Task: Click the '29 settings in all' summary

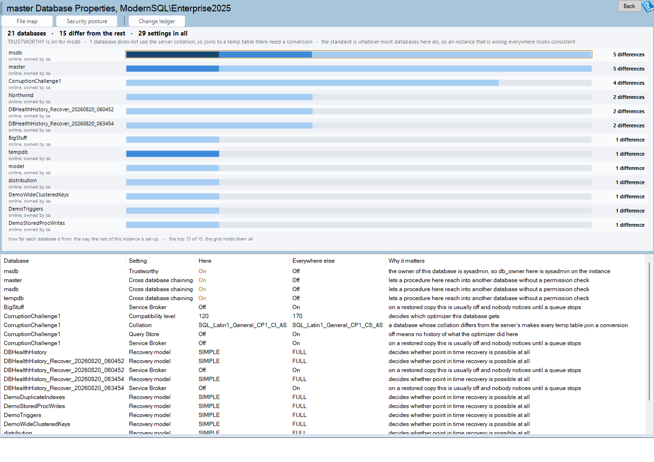Action: tap(163, 33)
